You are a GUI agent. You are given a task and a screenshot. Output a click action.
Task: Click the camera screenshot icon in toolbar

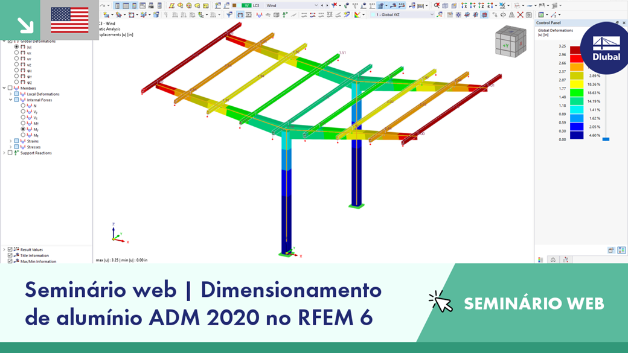click(x=529, y=15)
